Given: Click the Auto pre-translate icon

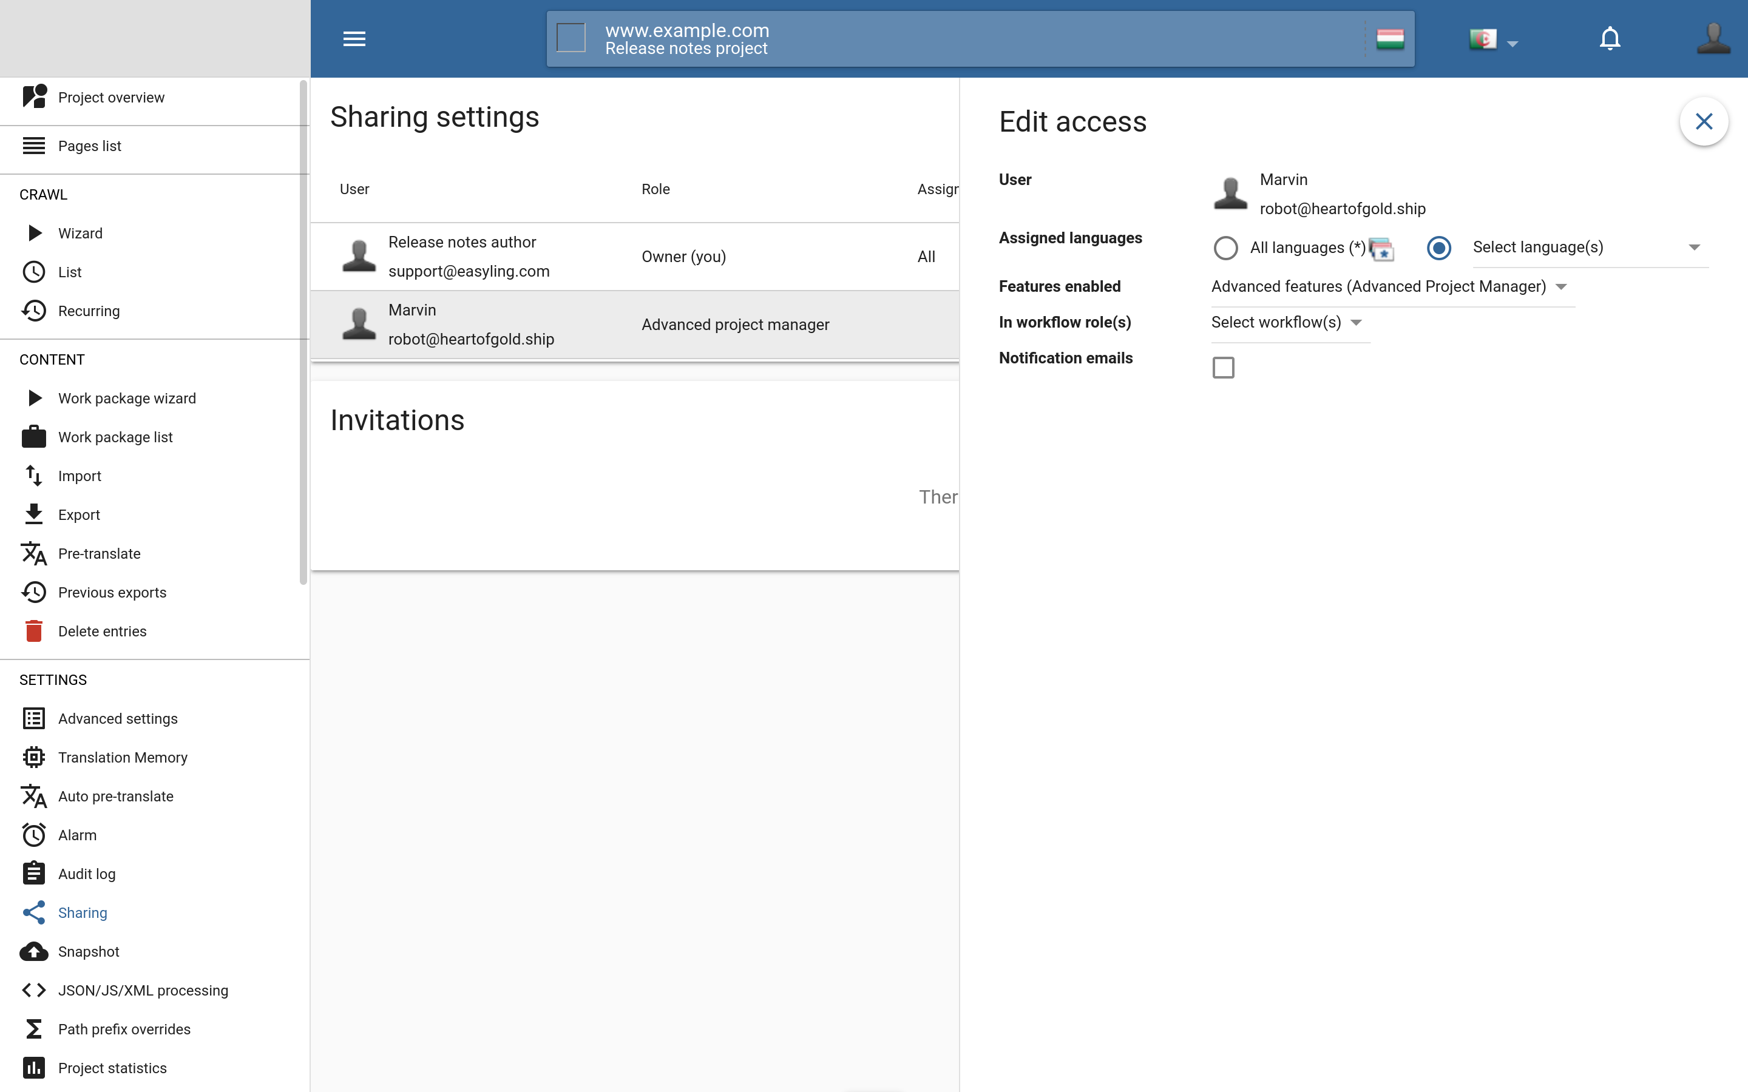Looking at the screenshot, I should click(34, 796).
